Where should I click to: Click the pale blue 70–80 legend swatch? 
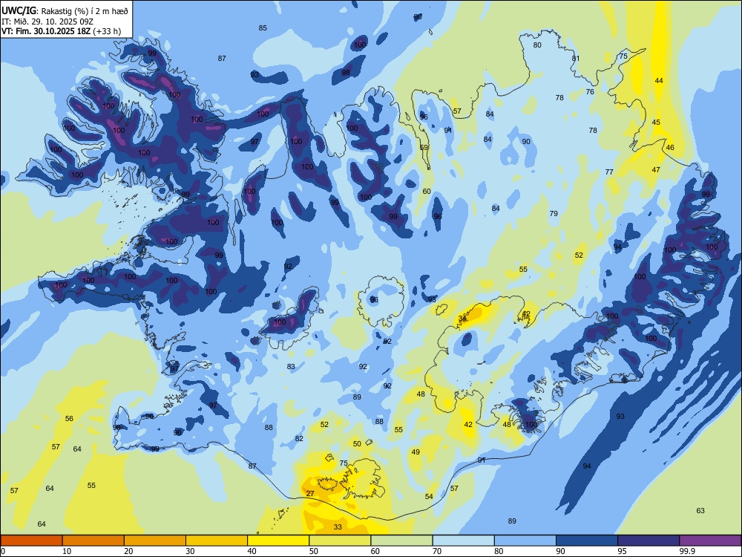pos(463,541)
